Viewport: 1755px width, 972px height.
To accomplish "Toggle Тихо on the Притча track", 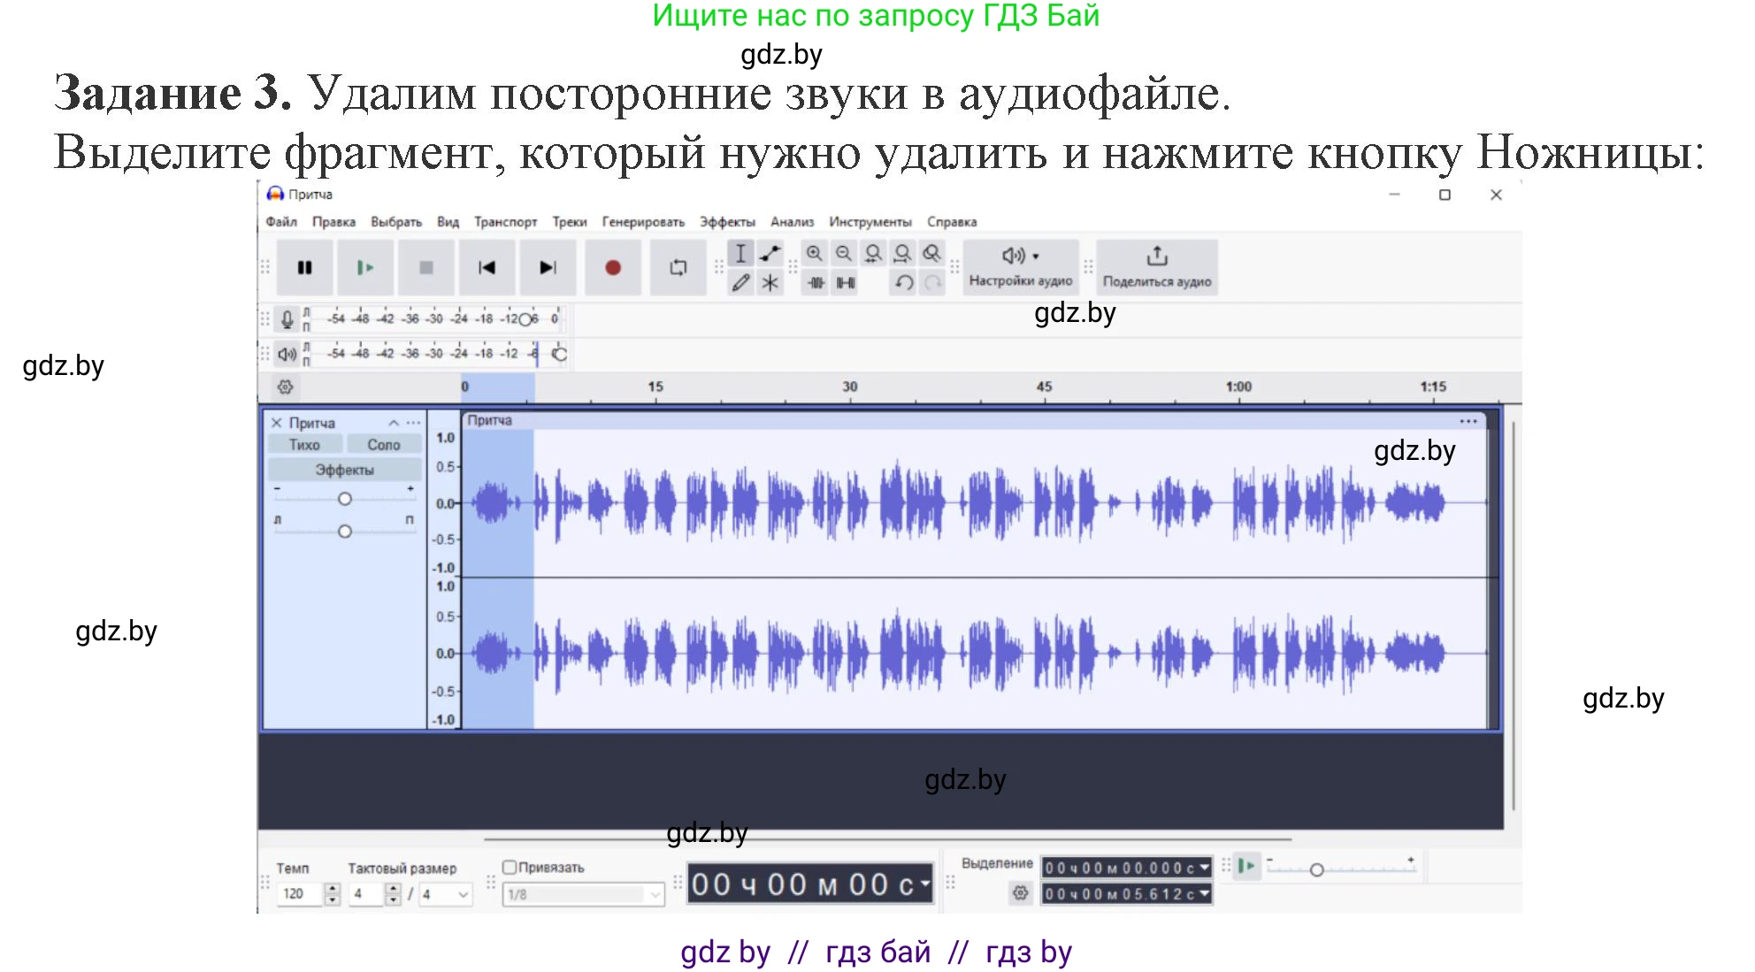I will (x=304, y=445).
